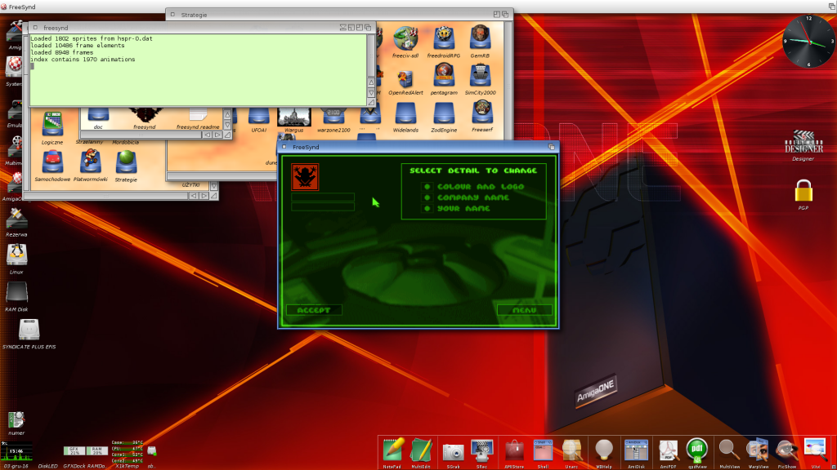
Task: Open Shell from the dock
Action: [543, 450]
